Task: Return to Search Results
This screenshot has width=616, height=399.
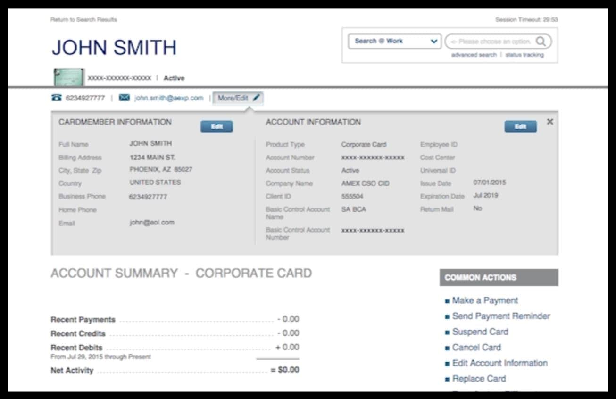Action: tap(83, 20)
